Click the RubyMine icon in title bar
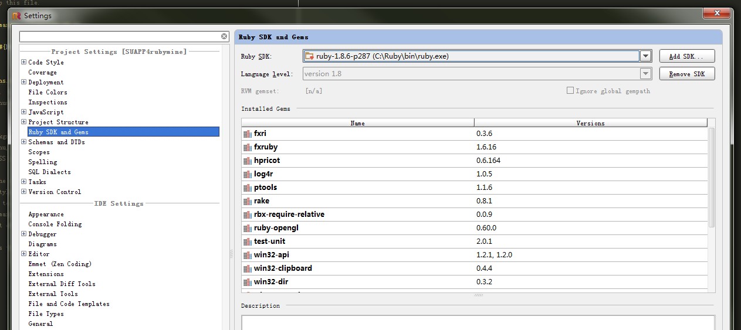741x330 pixels. 16,16
